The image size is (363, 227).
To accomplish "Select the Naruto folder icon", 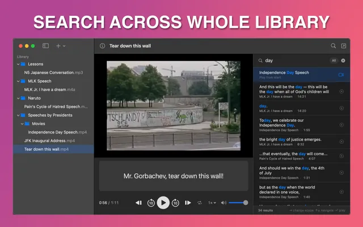I will coord(23,98).
